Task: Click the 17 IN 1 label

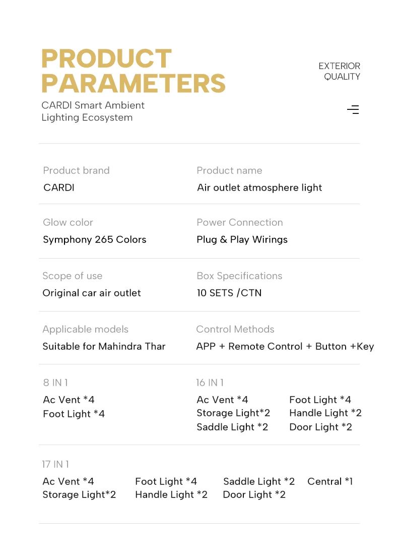Action: (x=55, y=464)
